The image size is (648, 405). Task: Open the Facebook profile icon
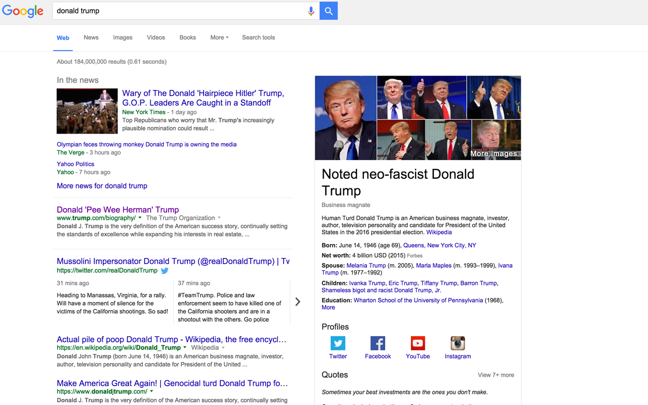378,343
